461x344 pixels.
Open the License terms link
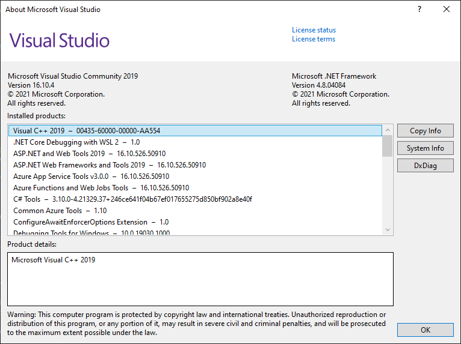(x=314, y=39)
